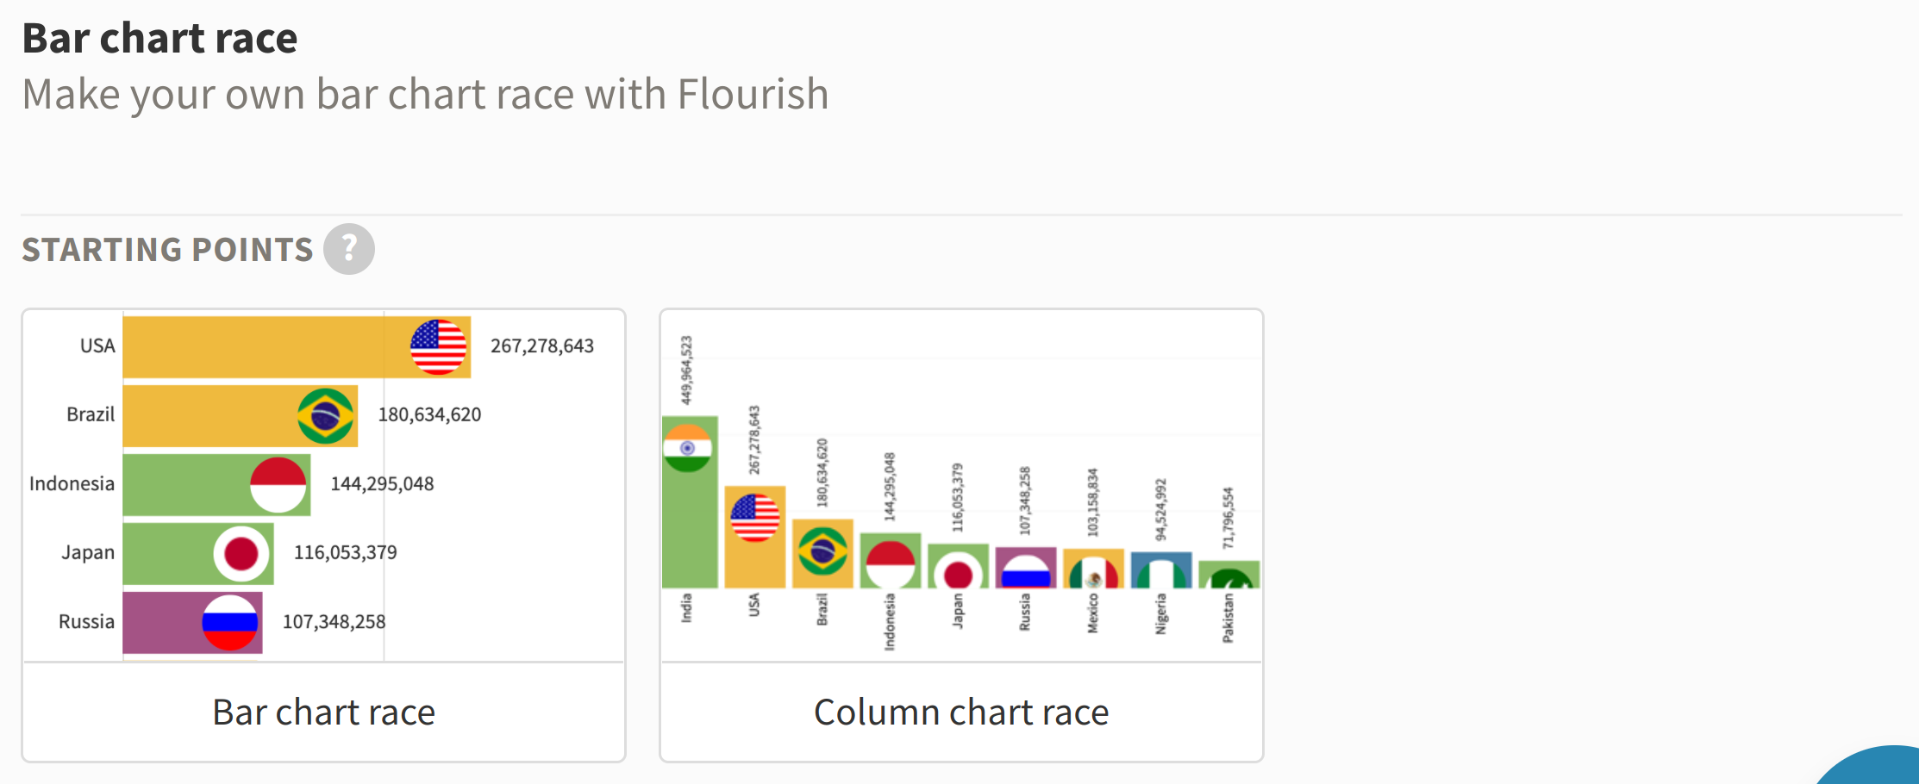The image size is (1919, 784).
Task: Click the Starting Points help question mark icon
Action: click(x=348, y=249)
